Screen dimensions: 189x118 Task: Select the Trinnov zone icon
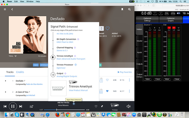point(114,105)
